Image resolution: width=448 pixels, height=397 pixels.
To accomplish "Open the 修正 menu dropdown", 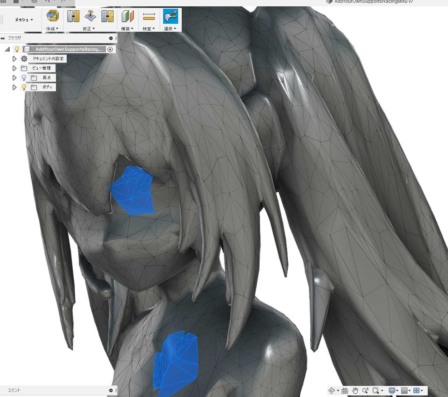I will pos(88,29).
